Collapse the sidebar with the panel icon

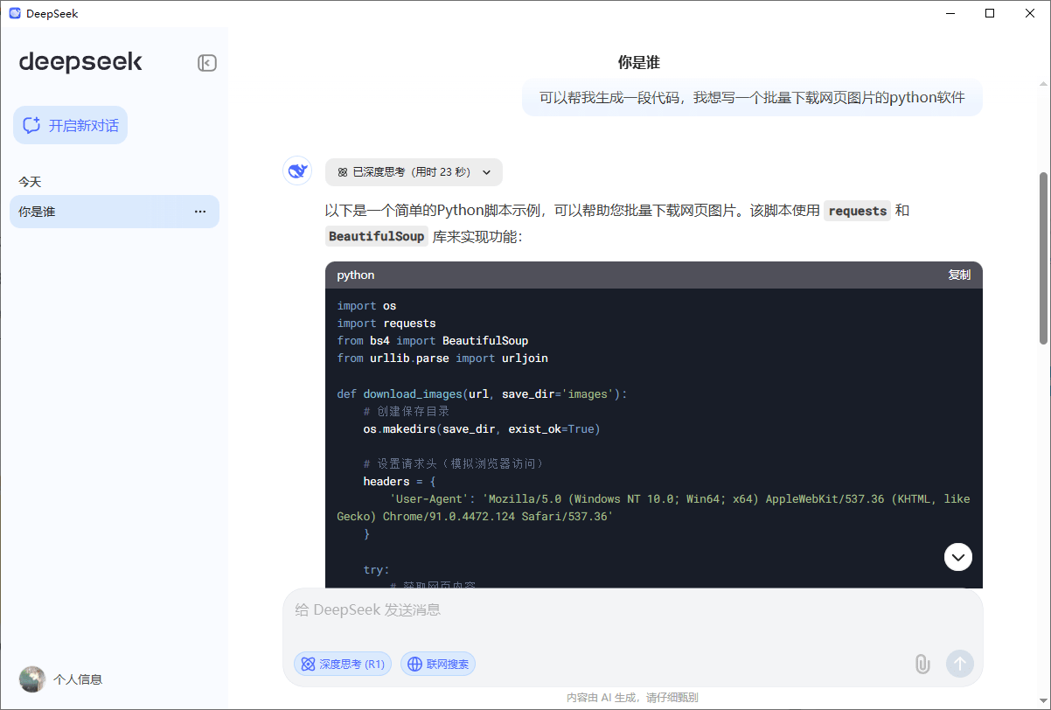pos(206,62)
